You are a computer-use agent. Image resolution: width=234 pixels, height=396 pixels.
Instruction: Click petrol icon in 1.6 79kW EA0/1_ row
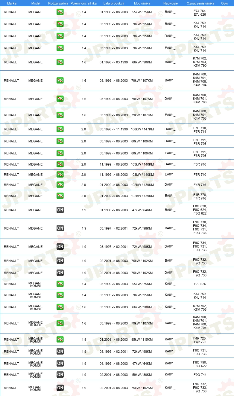[x=60, y=115]
